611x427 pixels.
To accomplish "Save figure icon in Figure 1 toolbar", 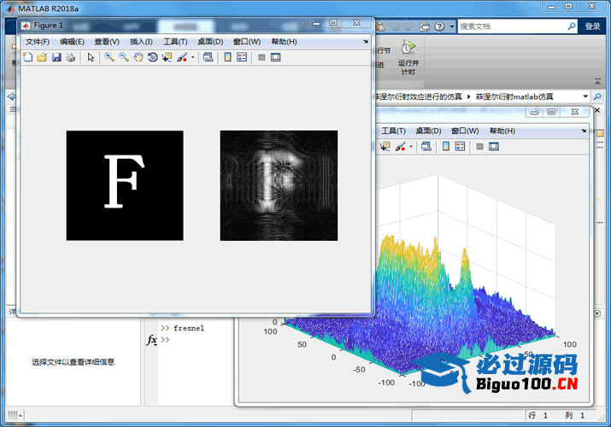I will [x=56, y=57].
